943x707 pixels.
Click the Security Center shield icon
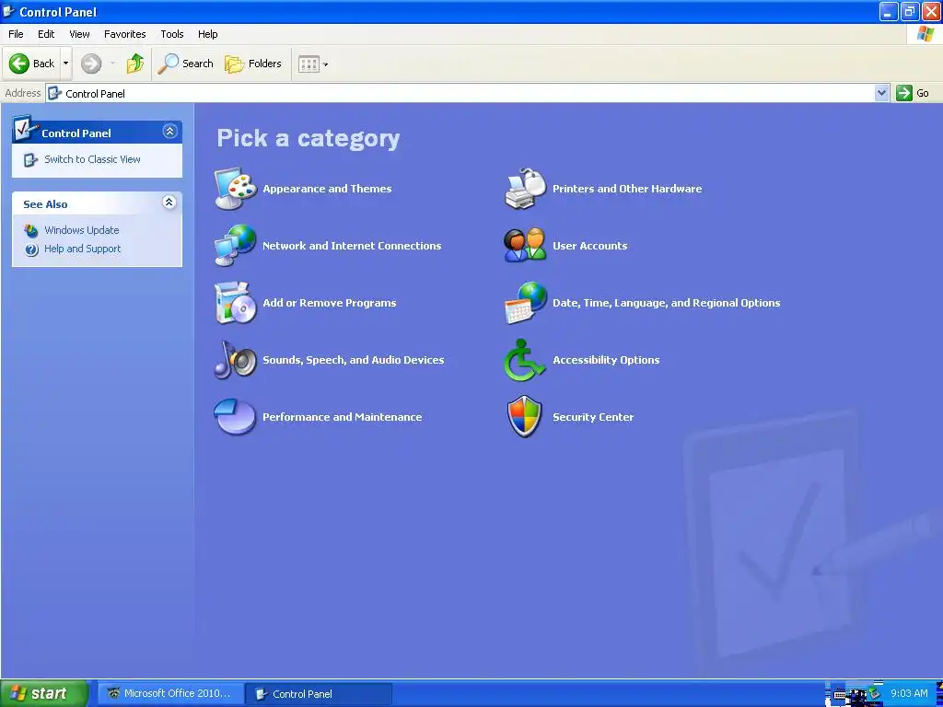pyautogui.click(x=524, y=417)
